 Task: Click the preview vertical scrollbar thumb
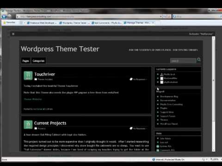click(214, 80)
